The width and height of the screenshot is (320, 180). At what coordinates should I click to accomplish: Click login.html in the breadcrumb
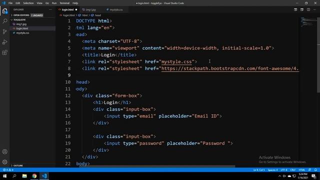[x=68, y=15]
